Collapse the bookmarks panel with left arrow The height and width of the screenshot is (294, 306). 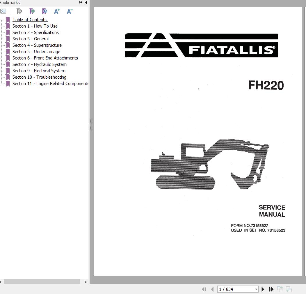(86, 2)
